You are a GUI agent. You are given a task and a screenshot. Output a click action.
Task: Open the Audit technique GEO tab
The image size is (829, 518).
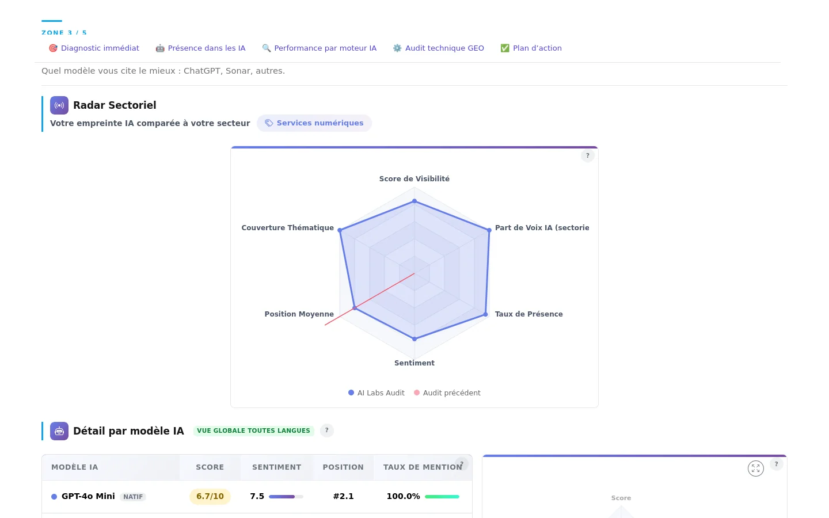pos(438,48)
